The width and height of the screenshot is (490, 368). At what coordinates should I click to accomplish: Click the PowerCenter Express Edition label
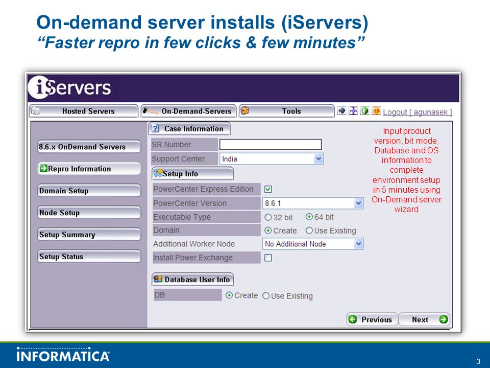pos(203,189)
